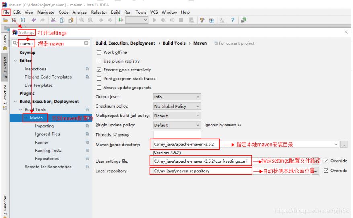Toggle Always update snapshots checkbox
The height and width of the screenshot is (218, 353).
click(99, 88)
